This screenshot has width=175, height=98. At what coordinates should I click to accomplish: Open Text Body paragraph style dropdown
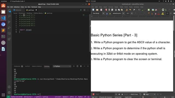103,13
